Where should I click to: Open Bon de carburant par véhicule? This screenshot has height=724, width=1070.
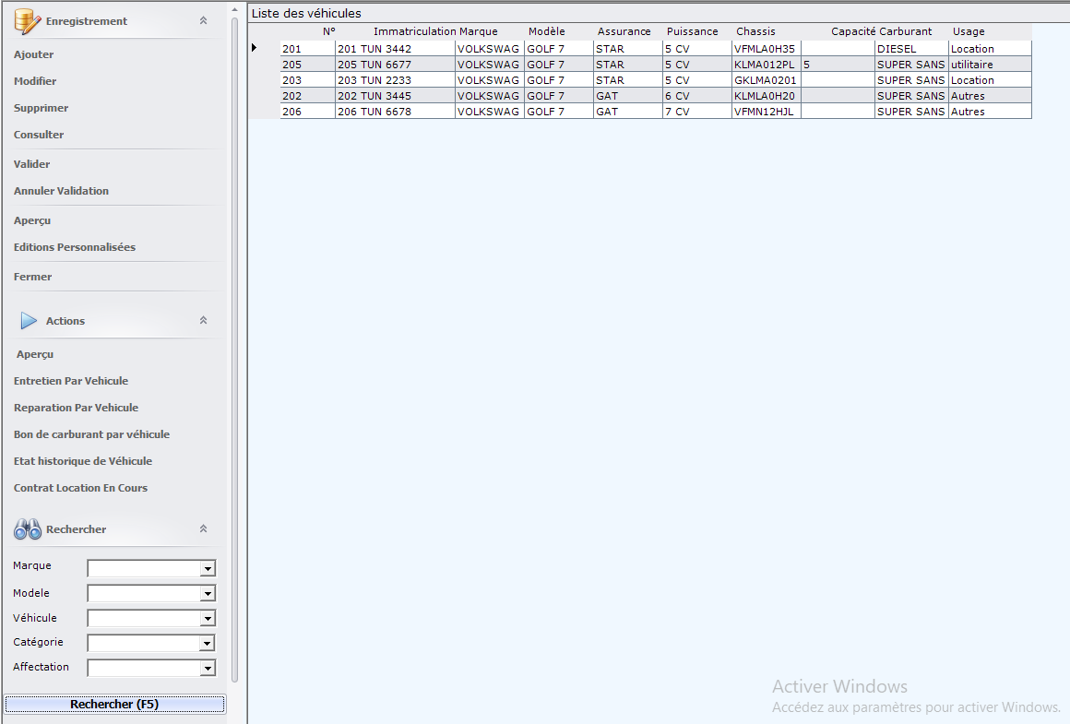[91, 434]
